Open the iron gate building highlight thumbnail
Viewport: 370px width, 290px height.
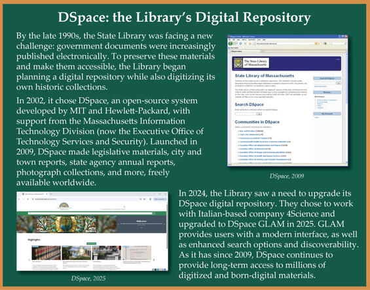[107, 253]
